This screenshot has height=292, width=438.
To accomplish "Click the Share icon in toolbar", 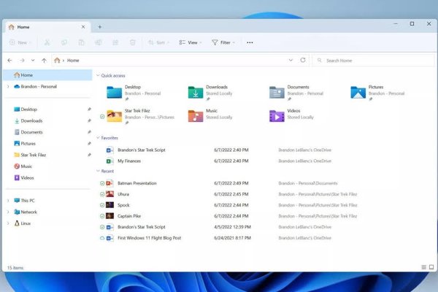I will click(x=115, y=42).
